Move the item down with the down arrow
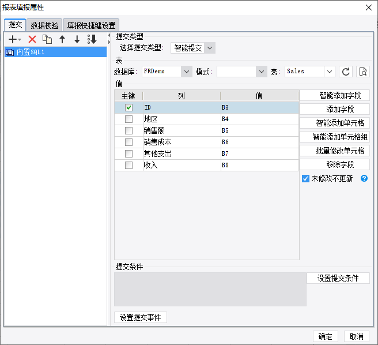 (x=77, y=39)
